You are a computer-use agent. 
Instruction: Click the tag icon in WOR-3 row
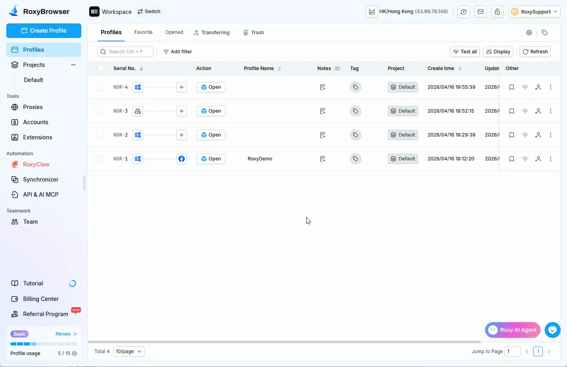click(x=356, y=111)
